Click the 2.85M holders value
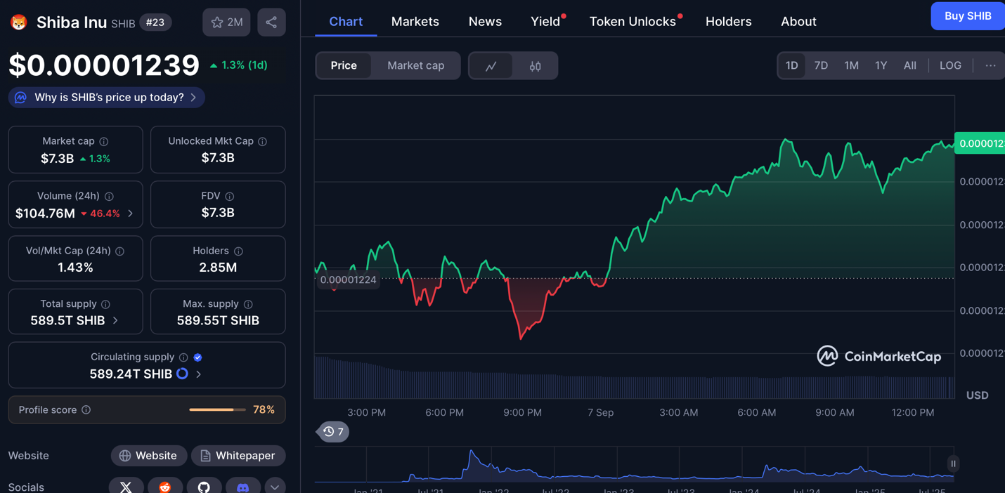 coord(218,267)
